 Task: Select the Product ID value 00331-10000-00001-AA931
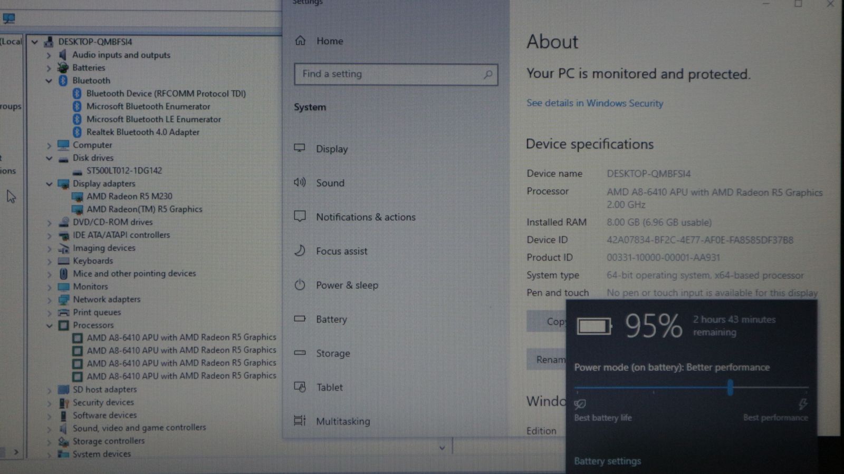click(663, 258)
